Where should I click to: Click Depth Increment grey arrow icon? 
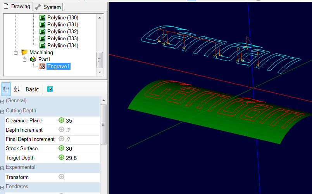(61, 129)
